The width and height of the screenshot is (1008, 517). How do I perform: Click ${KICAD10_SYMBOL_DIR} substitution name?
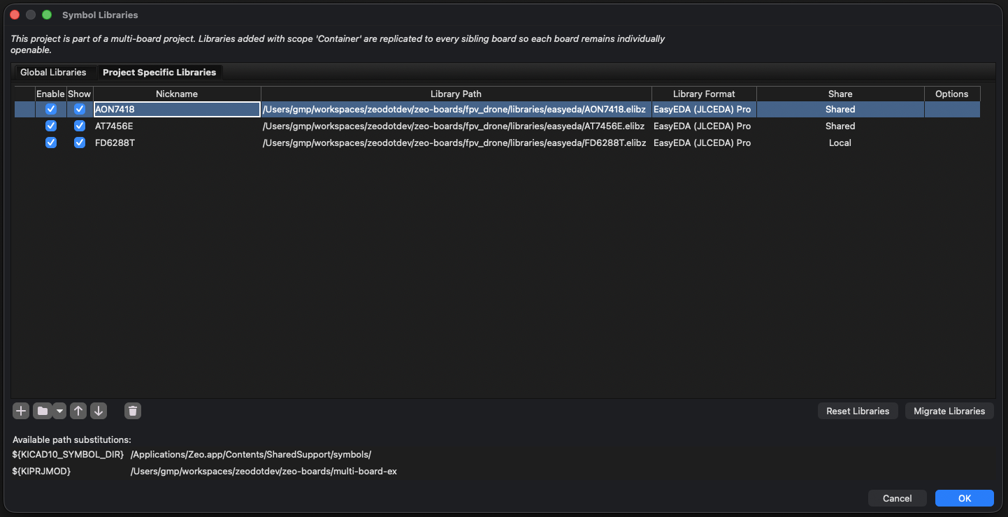68,454
